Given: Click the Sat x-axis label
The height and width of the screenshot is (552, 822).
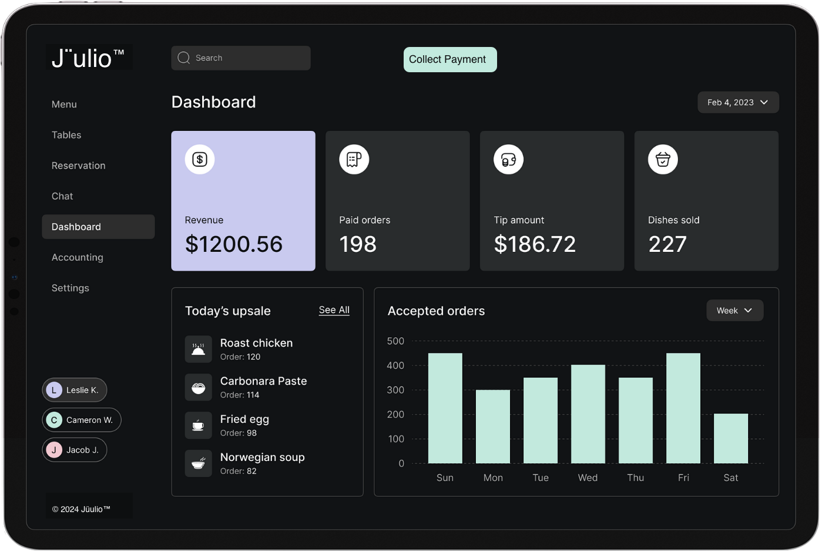Looking at the screenshot, I should 731,478.
